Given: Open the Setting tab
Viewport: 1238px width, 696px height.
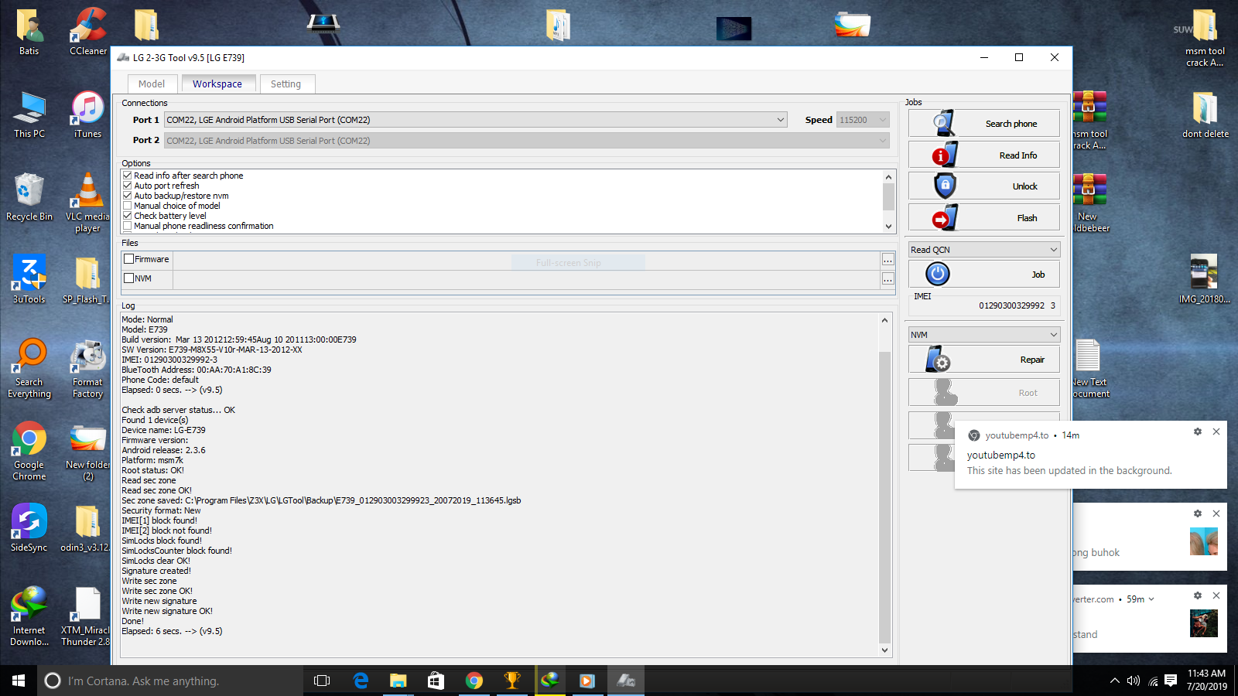Looking at the screenshot, I should point(286,84).
